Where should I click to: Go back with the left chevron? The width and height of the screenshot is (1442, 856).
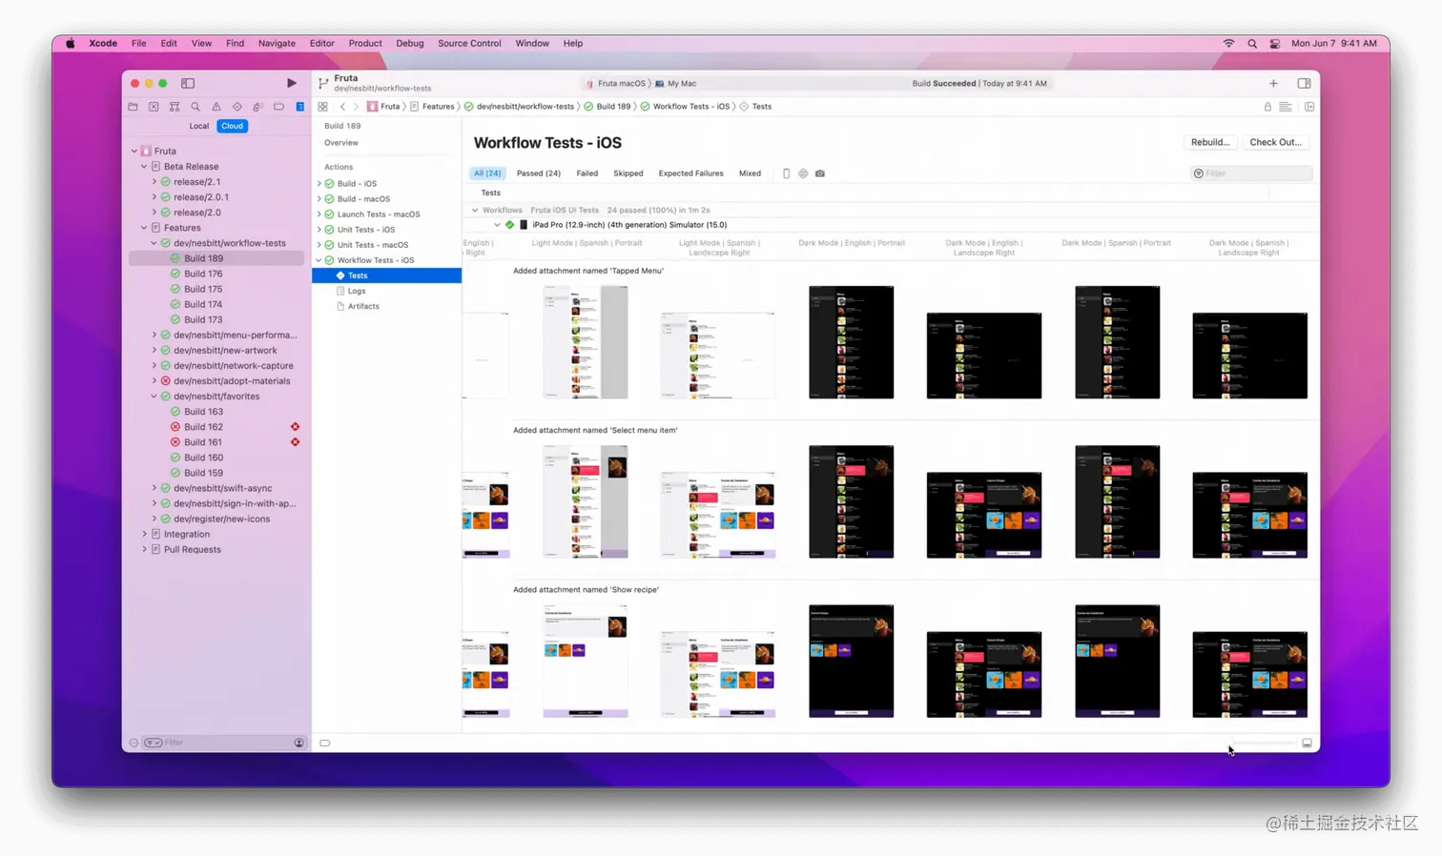(342, 107)
